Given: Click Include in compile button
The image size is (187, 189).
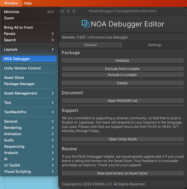Looking at the screenshot, I should click(123, 75).
